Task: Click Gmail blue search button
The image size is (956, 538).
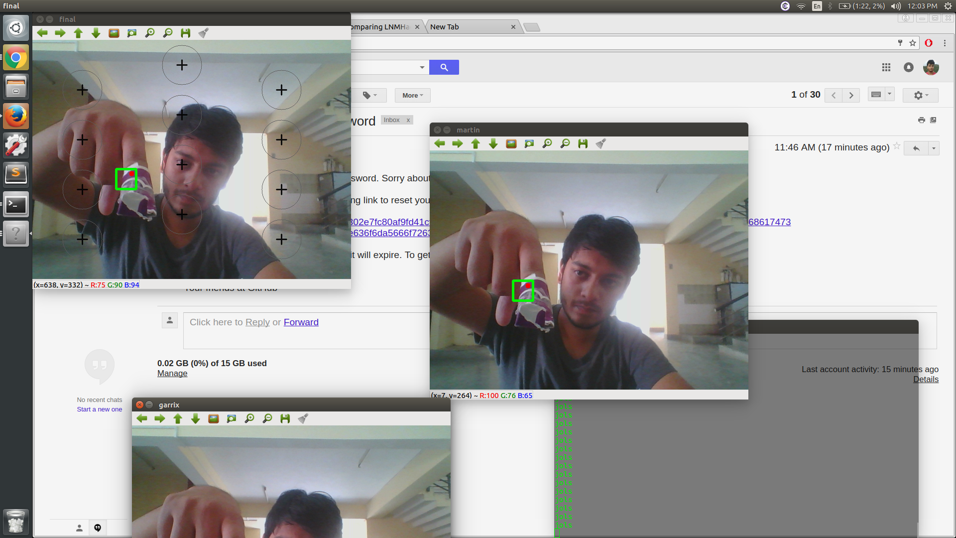Action: coord(444,67)
